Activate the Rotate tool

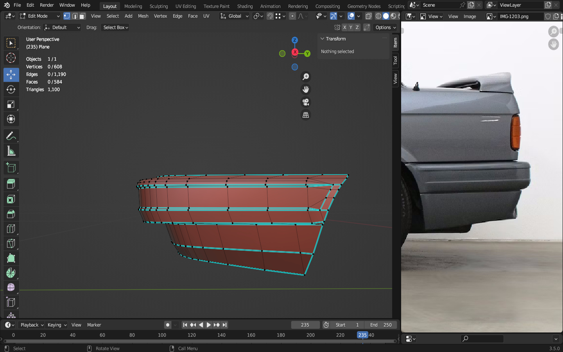coord(11,90)
